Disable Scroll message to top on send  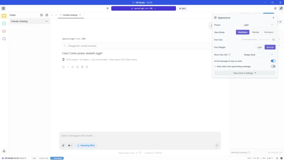coord(273,61)
